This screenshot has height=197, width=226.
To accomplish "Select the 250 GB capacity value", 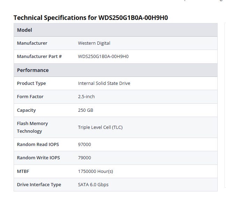I will (x=85, y=110).
